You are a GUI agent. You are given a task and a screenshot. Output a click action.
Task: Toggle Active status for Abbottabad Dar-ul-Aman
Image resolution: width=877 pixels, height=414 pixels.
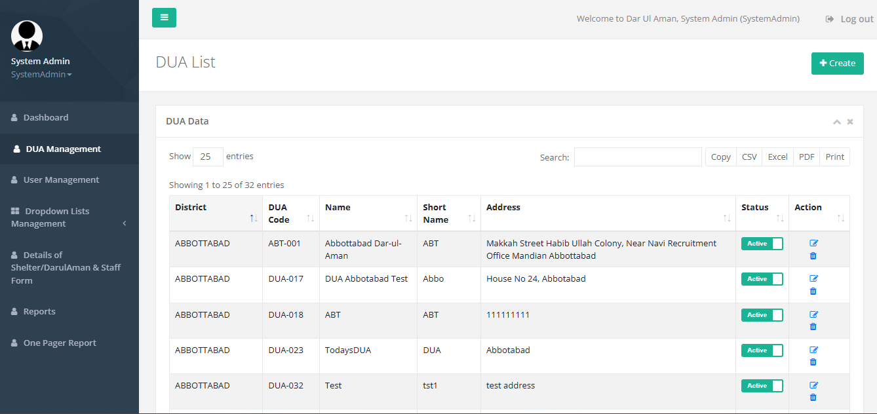762,244
